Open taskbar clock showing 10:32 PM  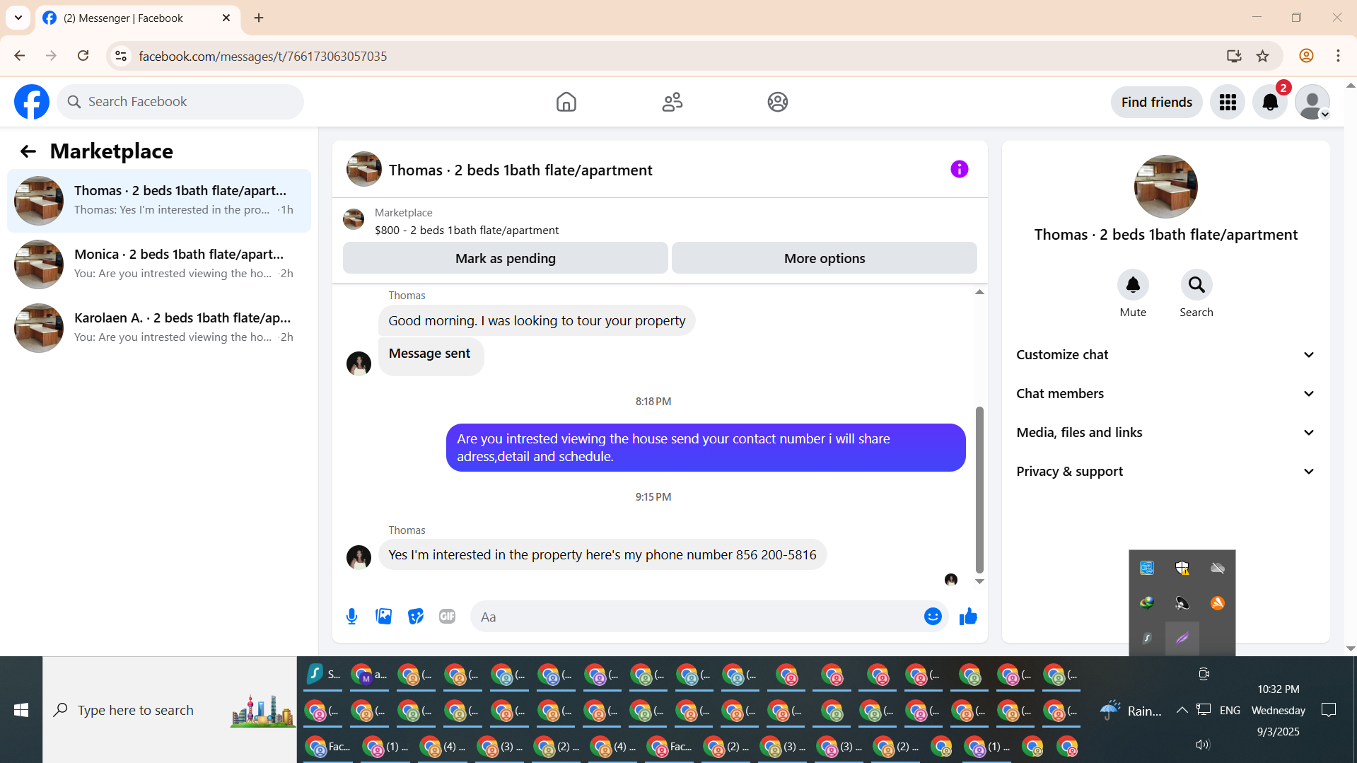pyautogui.click(x=1278, y=710)
